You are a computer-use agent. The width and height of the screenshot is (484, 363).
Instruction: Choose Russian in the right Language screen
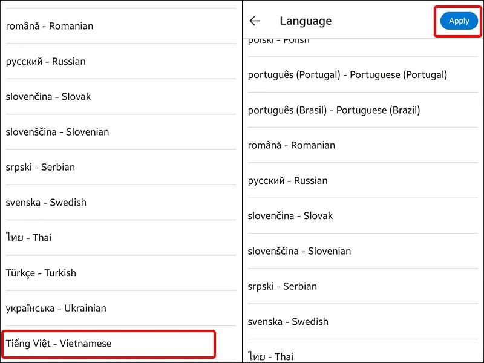tap(287, 181)
